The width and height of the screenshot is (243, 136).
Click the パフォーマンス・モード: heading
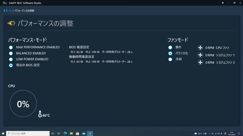28,40
